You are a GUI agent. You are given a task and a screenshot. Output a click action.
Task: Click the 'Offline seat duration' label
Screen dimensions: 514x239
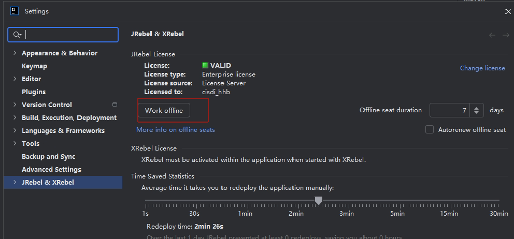coord(390,110)
